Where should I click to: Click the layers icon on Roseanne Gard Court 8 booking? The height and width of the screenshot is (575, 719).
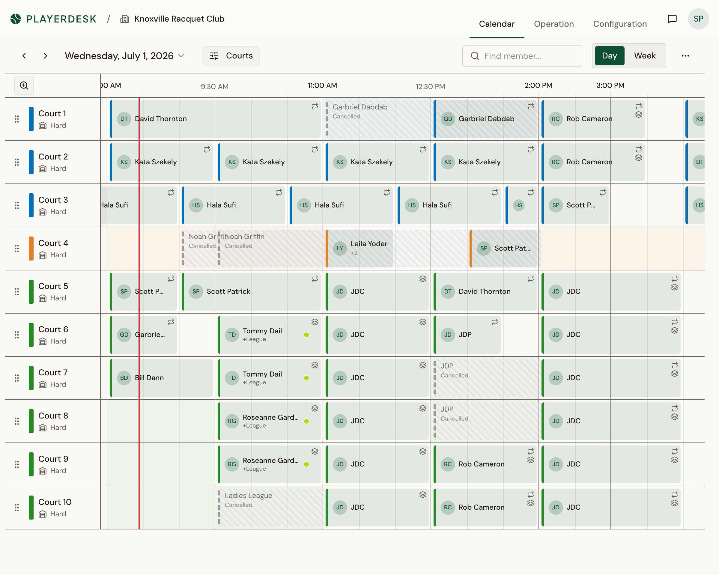(315, 409)
